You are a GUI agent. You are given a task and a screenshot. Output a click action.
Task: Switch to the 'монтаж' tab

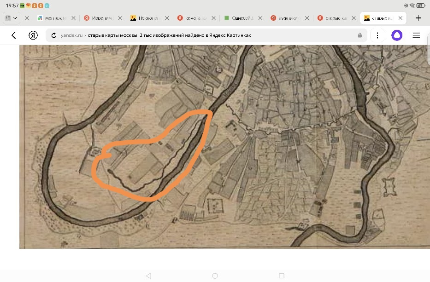[x=53, y=18]
